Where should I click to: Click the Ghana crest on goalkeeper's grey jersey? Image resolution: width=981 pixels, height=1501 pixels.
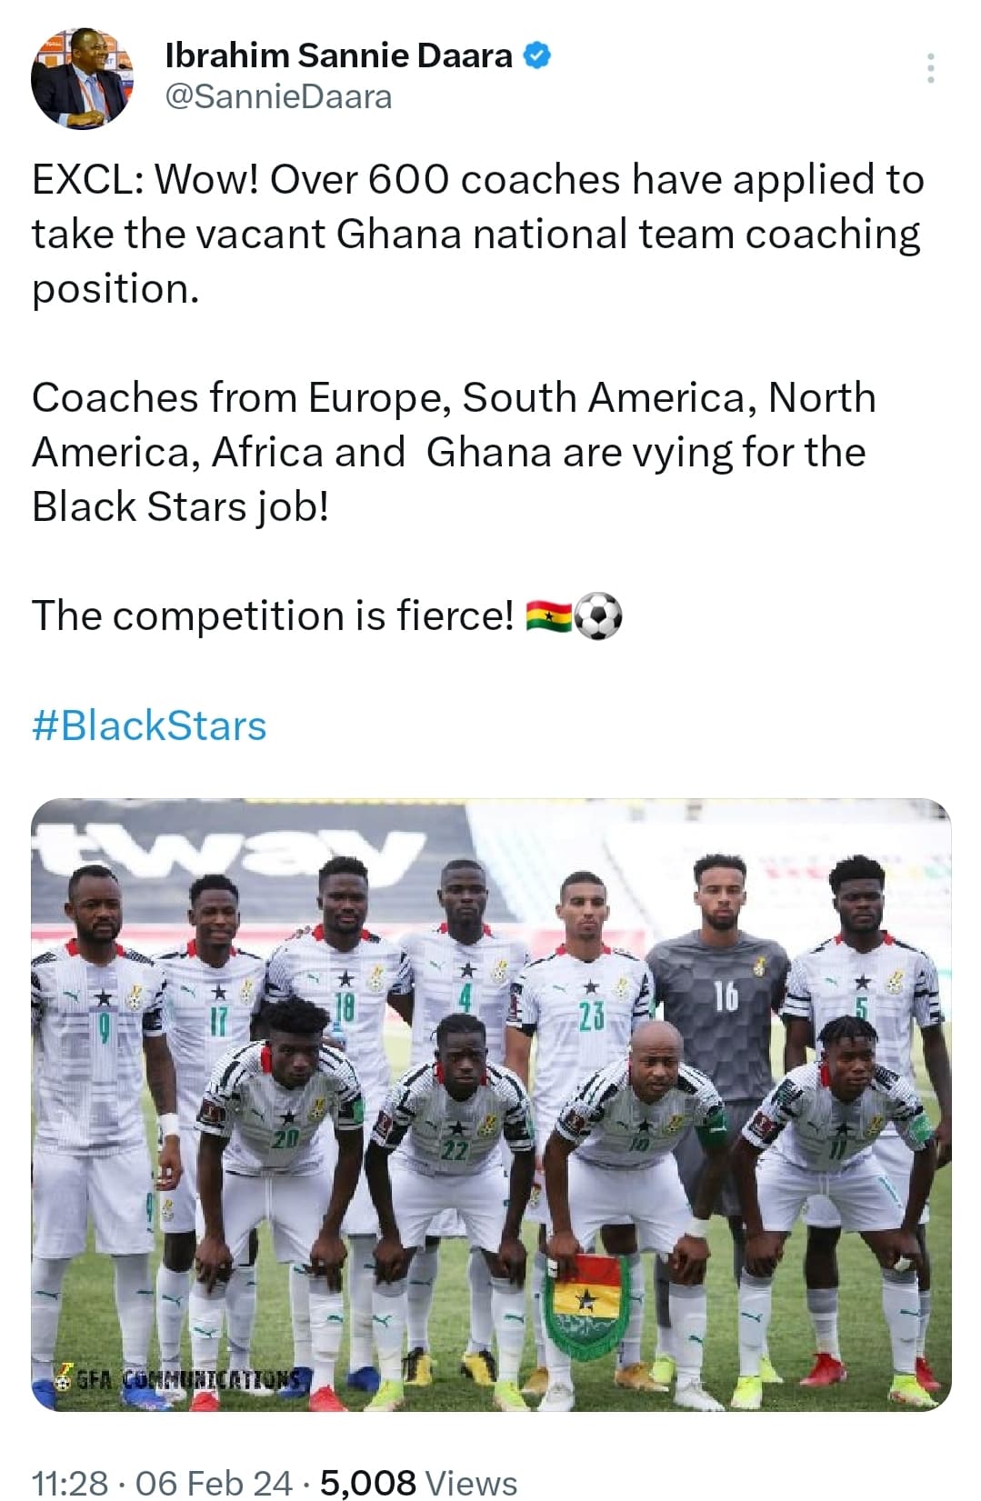point(758,966)
